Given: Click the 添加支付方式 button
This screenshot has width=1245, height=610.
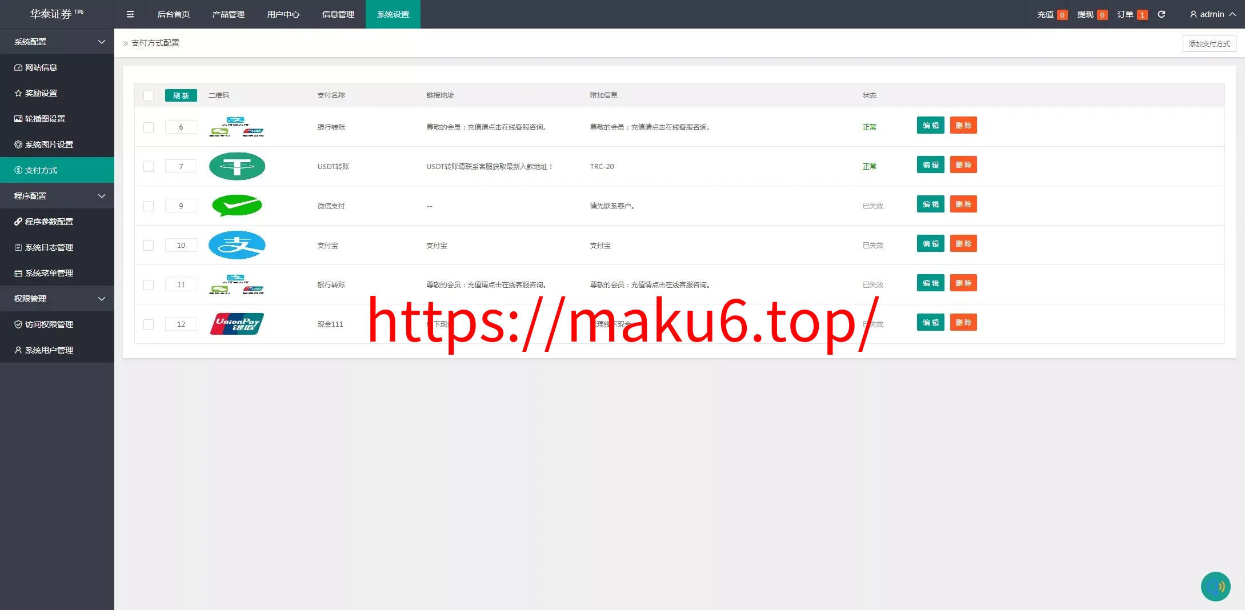Looking at the screenshot, I should click(x=1209, y=43).
